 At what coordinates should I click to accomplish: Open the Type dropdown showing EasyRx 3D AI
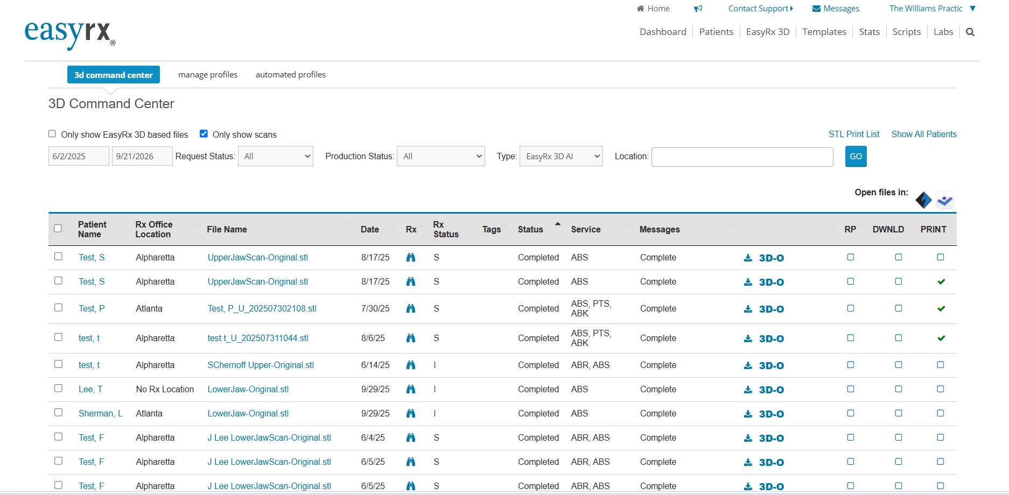coord(561,157)
